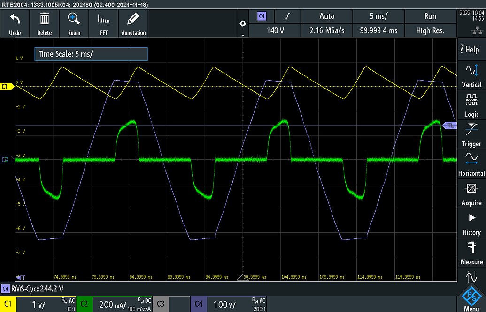This screenshot has width=486, height=312.
Task: Open the Horizontal settings menu
Action: point(471,165)
